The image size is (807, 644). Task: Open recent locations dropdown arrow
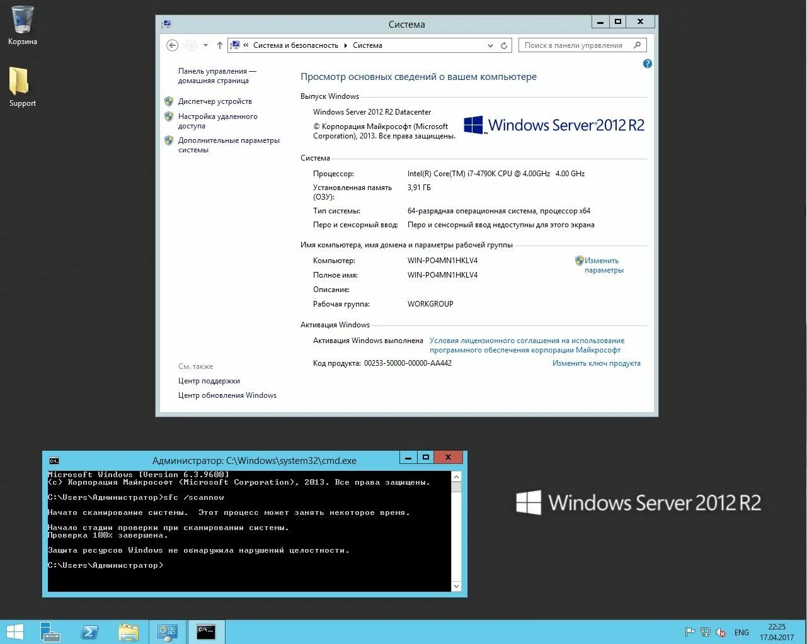click(205, 45)
